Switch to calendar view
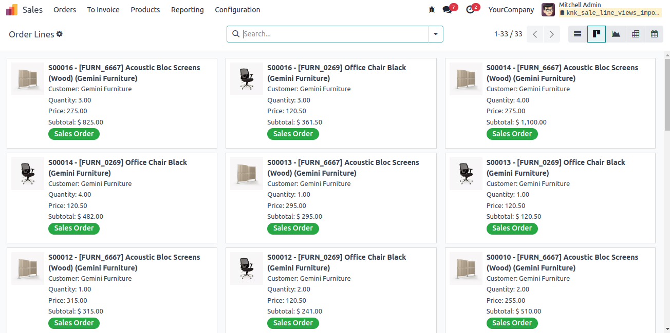670x333 pixels. pyautogui.click(x=654, y=34)
